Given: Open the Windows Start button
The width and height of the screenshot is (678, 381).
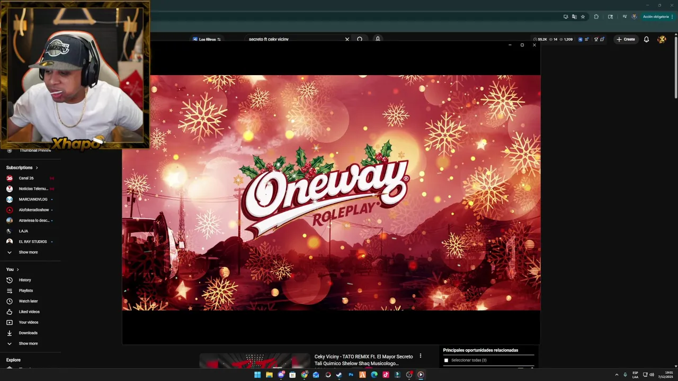Looking at the screenshot, I should click(x=257, y=375).
